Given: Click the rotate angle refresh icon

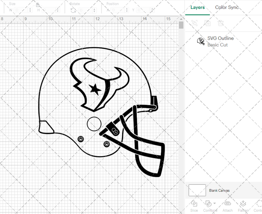Looking at the screenshot, I should coord(73,10).
